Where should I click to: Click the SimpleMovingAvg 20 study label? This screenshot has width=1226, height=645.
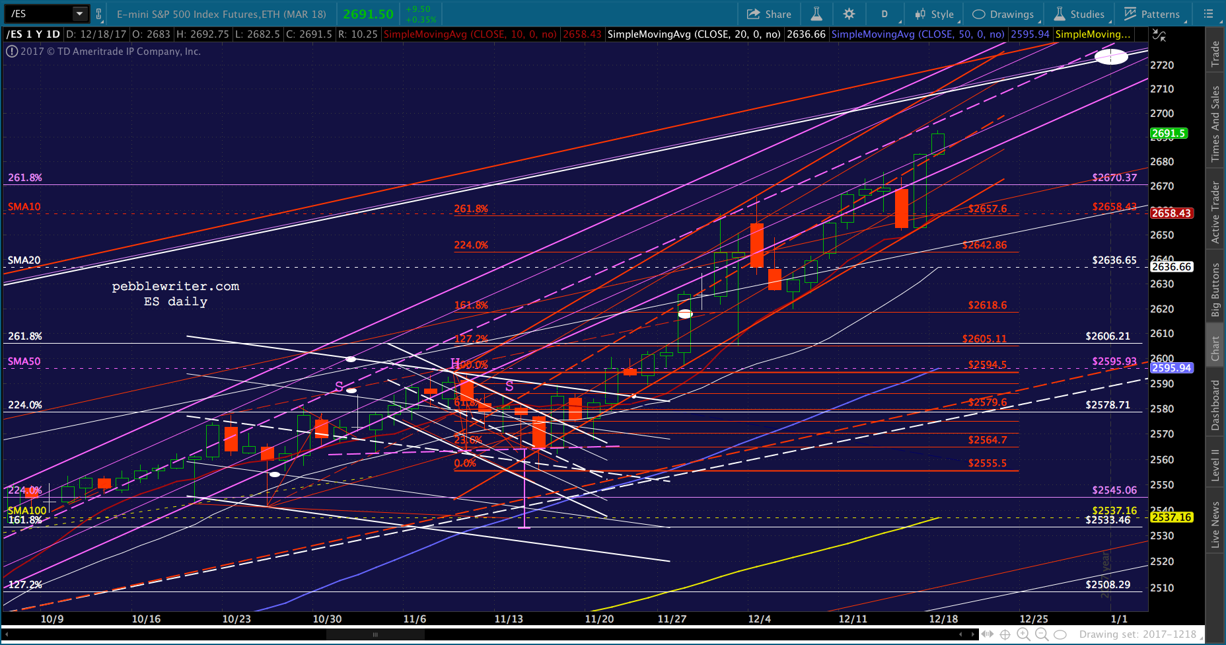(x=694, y=34)
